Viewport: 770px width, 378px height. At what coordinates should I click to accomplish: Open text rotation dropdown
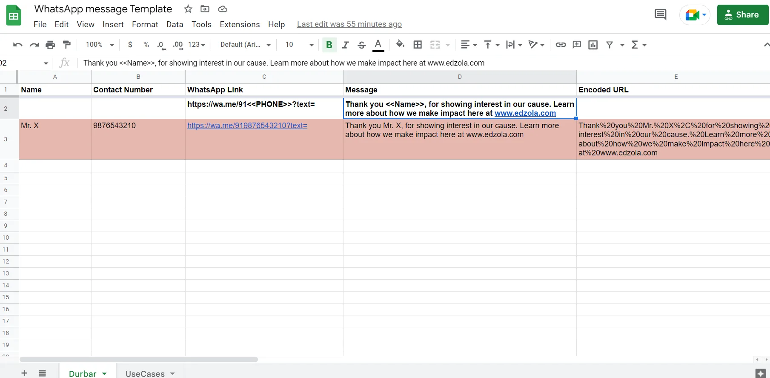536,45
